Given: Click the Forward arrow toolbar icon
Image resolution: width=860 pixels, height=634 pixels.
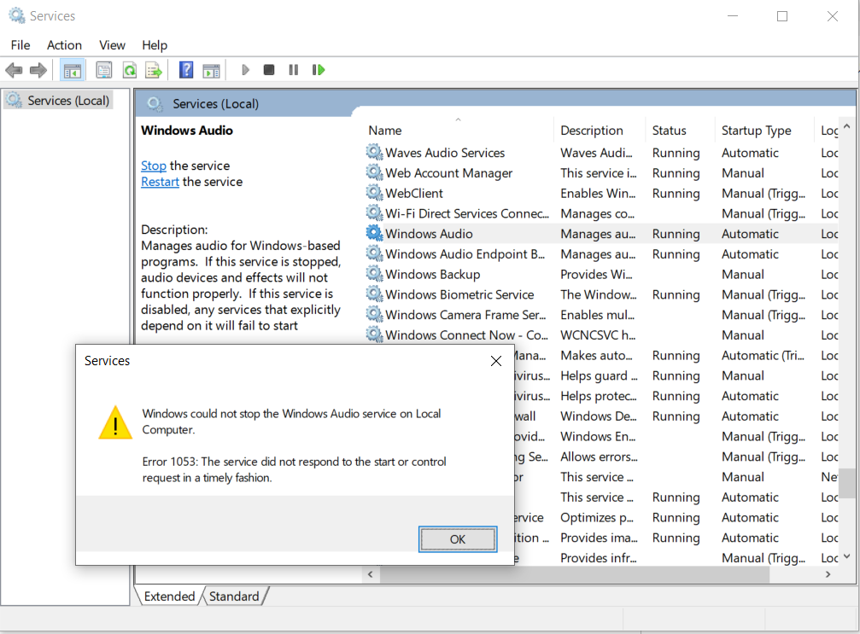Looking at the screenshot, I should (38, 70).
